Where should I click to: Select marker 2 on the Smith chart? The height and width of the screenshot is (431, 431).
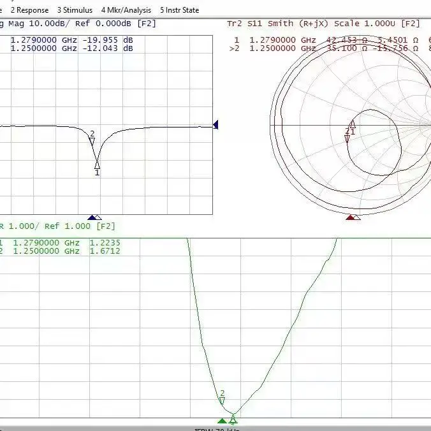pyautogui.click(x=347, y=138)
